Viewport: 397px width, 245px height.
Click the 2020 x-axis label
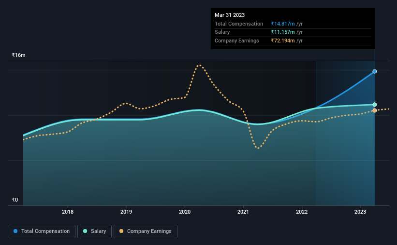185,212
